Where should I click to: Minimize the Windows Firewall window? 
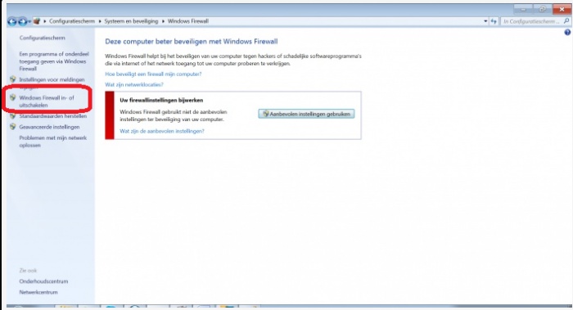(x=523, y=10)
